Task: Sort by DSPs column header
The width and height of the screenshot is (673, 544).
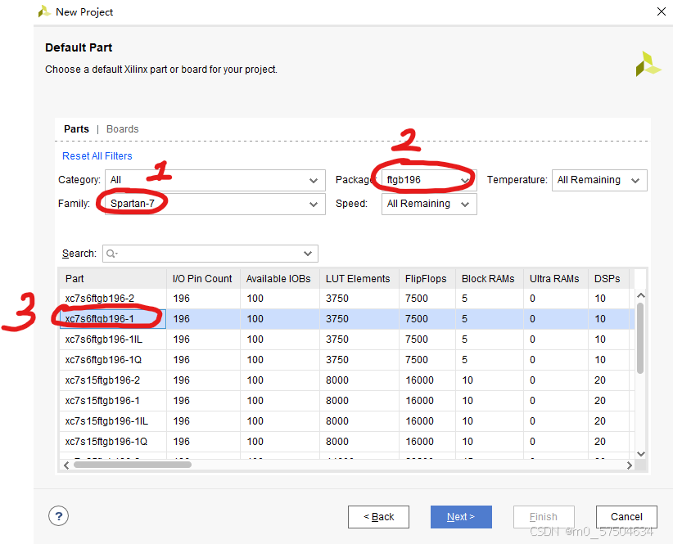Action: (608, 279)
